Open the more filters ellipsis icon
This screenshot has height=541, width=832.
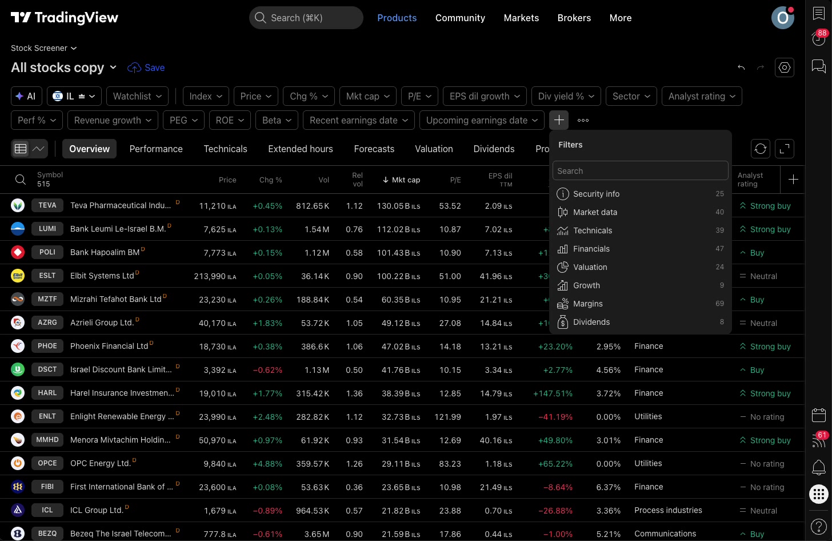point(583,120)
